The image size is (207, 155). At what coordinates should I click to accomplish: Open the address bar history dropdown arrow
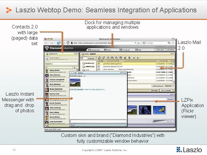point(135,43)
